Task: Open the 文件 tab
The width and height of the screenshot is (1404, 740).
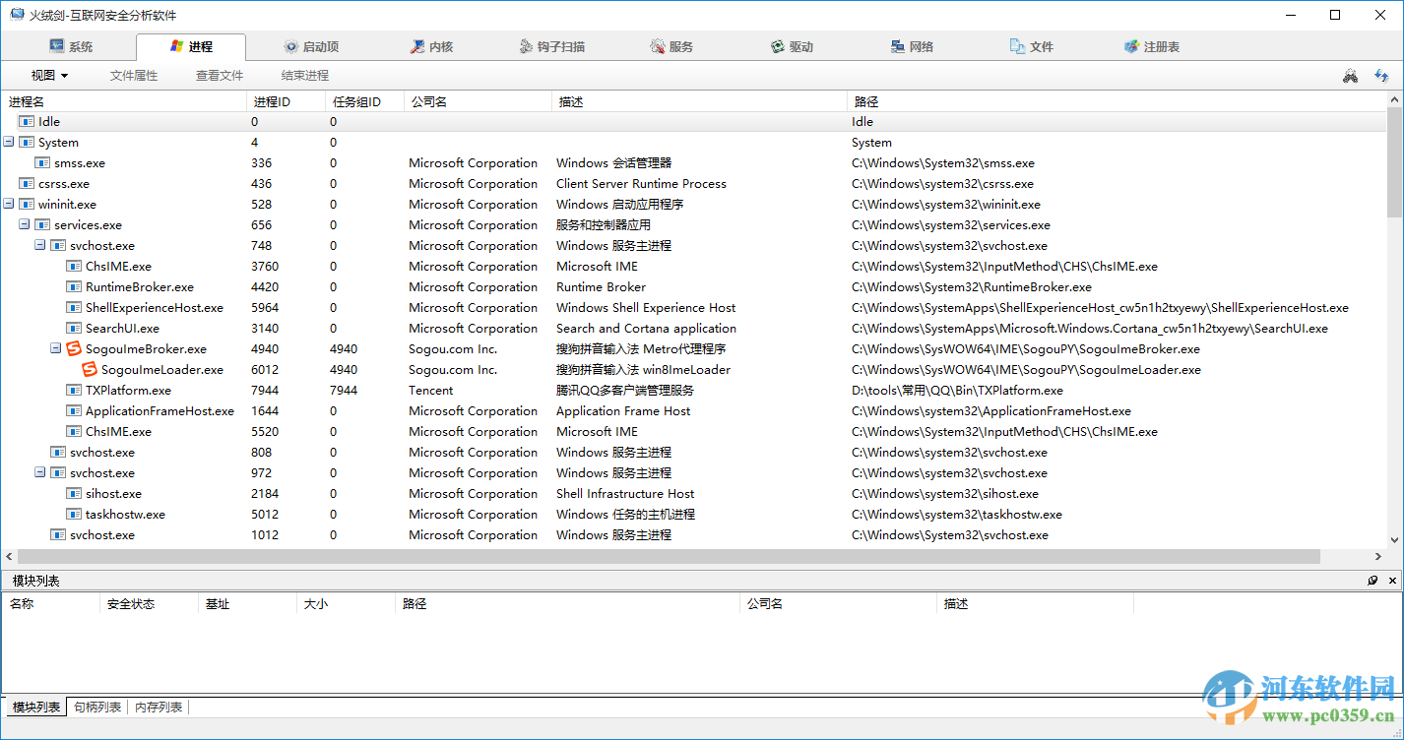Action: [x=1033, y=46]
